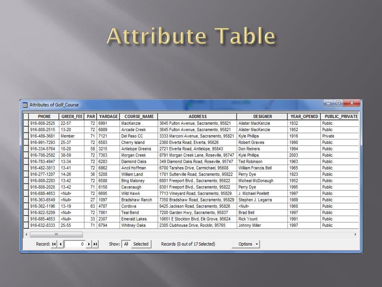Image resolution: width=382 pixels, height=287 pixels.
Task: Click phone cell '916-489-3681'
Action: (44, 136)
